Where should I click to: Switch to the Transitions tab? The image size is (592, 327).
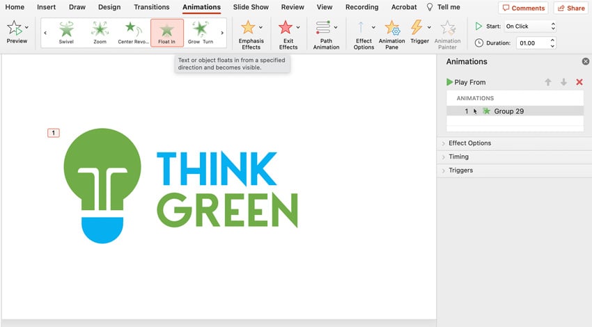point(151,7)
